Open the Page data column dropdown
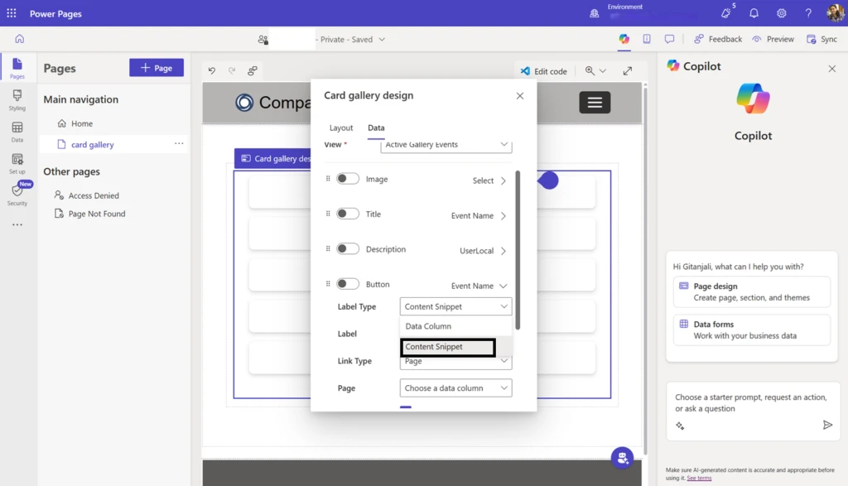The width and height of the screenshot is (848, 486). click(455, 387)
